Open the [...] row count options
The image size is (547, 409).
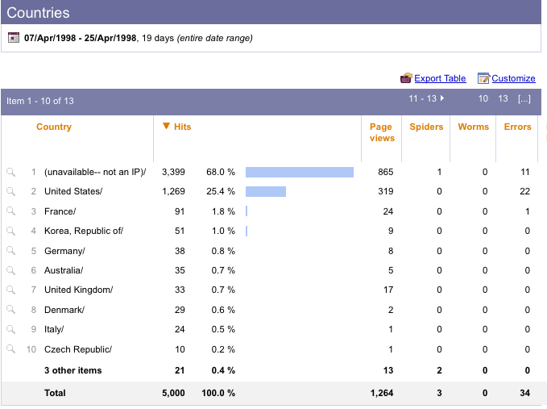[x=524, y=98]
